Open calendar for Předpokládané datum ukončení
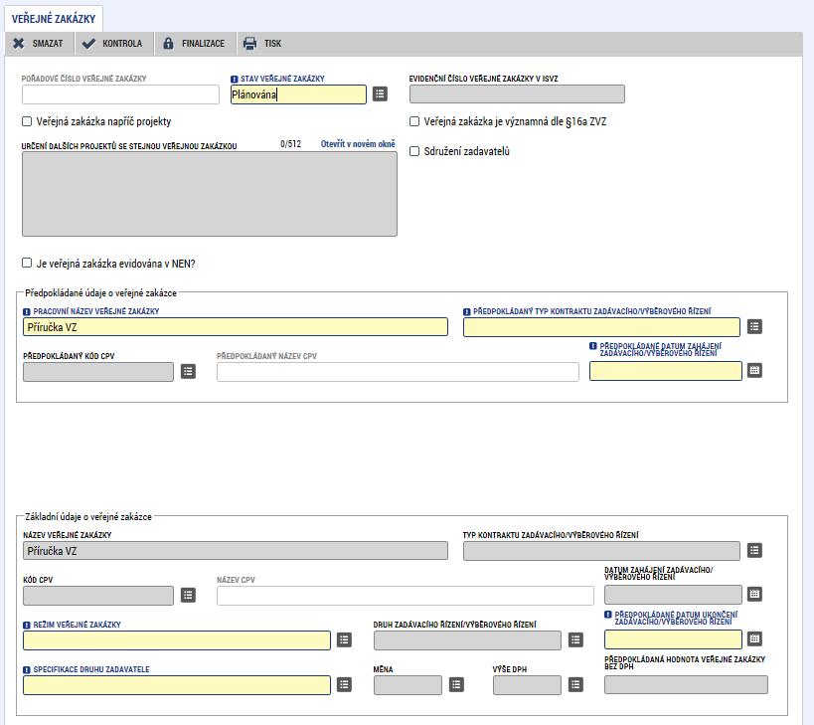Viewport: 814px width, 725px height. (x=754, y=638)
